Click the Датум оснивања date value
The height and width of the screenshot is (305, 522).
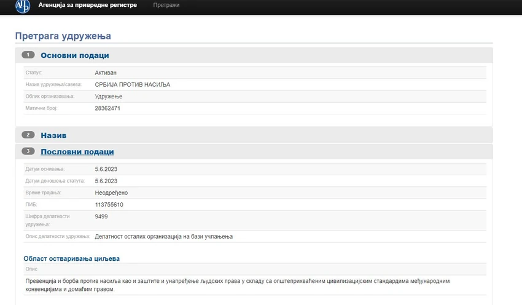pyautogui.click(x=106, y=169)
